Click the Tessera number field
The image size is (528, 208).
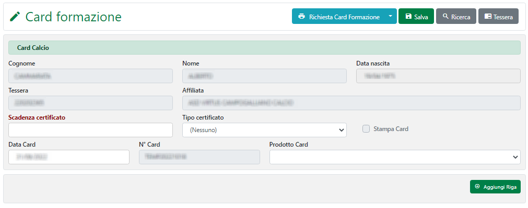pos(90,103)
